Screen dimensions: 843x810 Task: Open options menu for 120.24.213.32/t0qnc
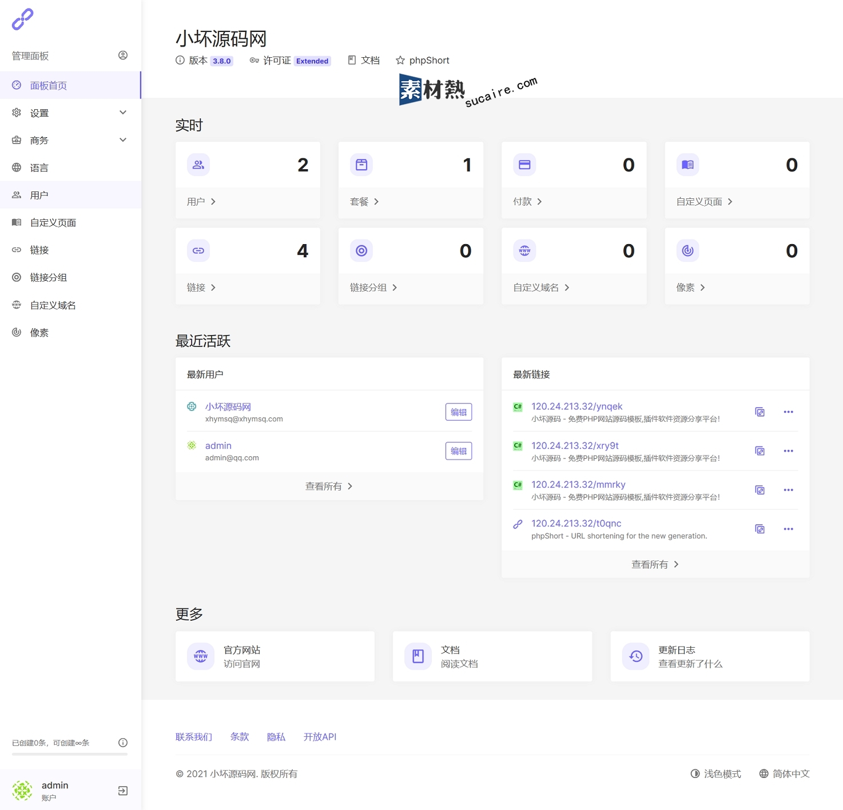(789, 529)
